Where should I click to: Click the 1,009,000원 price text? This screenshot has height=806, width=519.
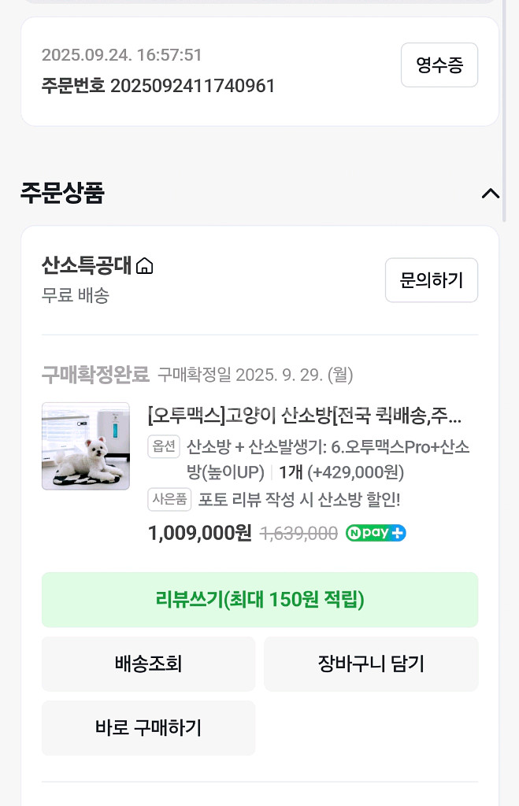coord(199,533)
